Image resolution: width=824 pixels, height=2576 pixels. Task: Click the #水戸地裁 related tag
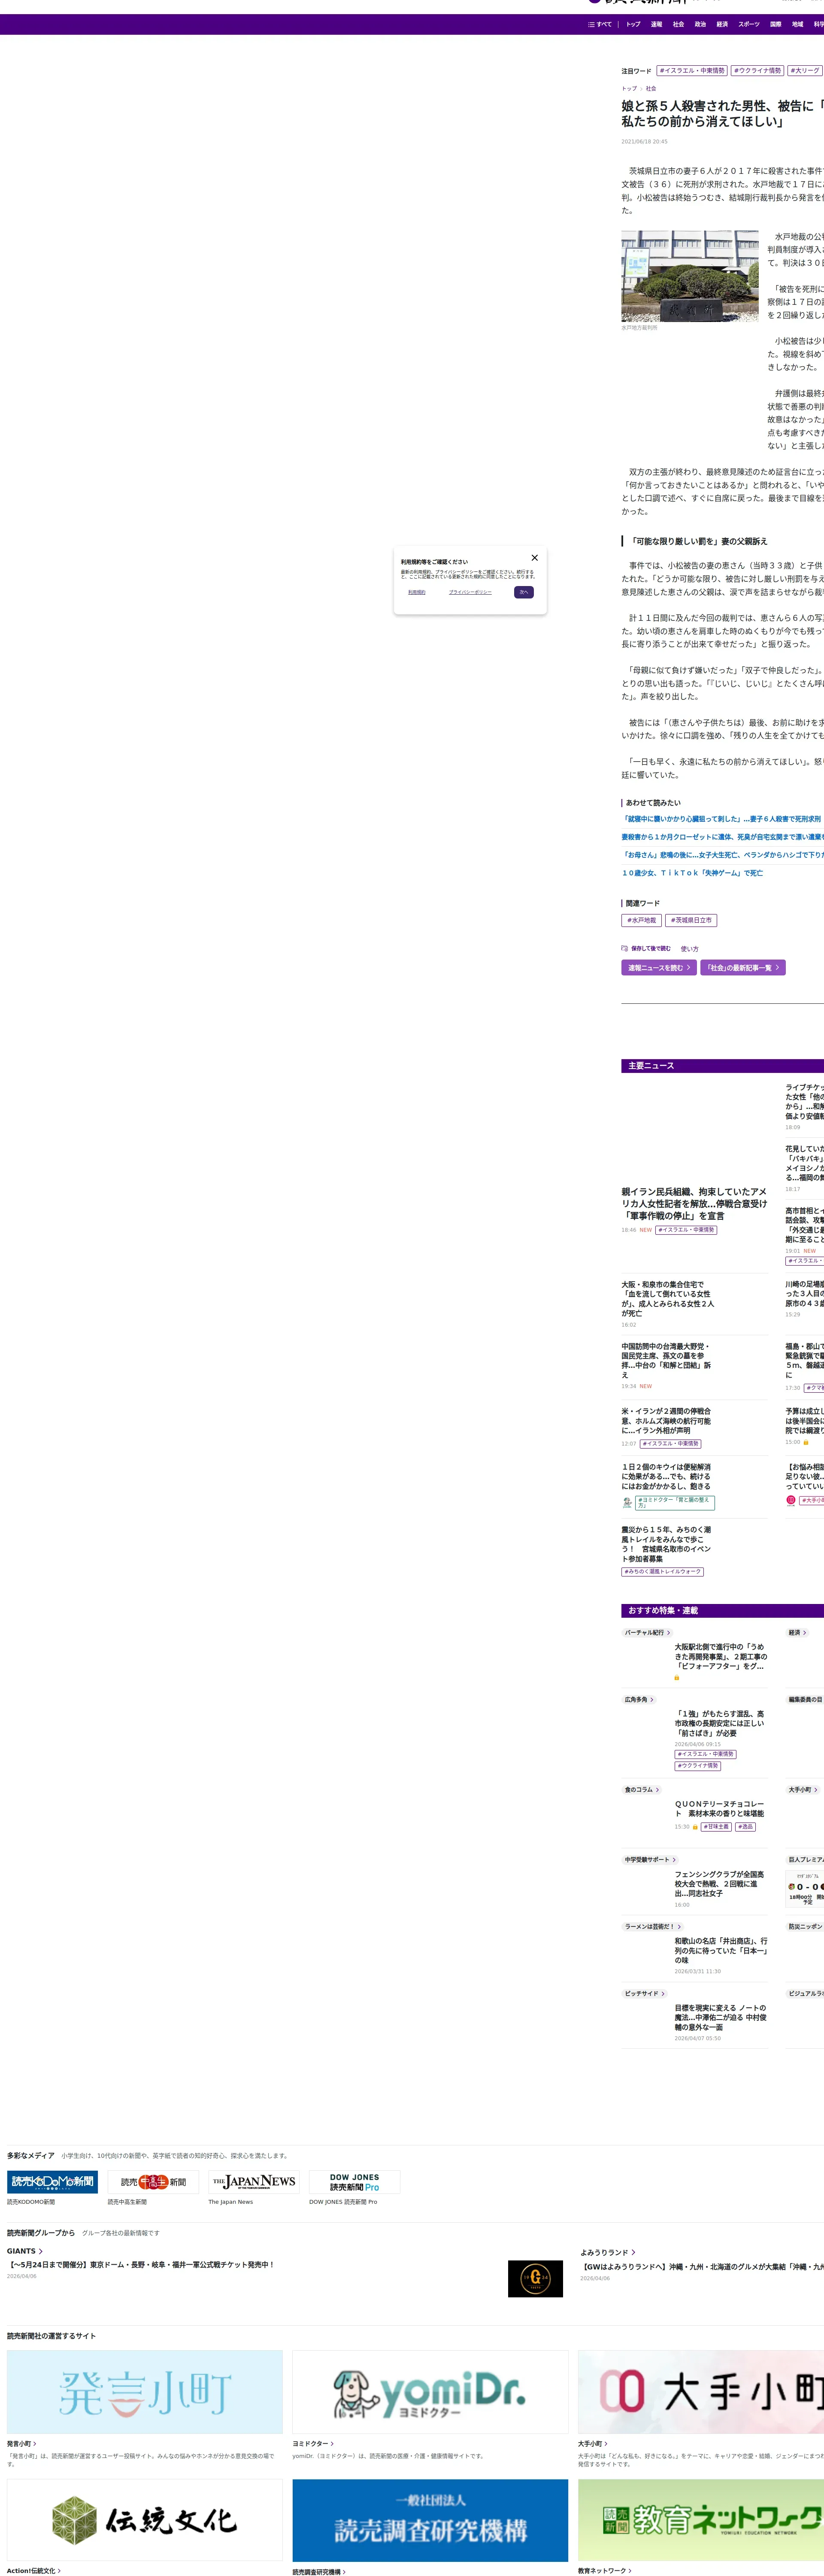(641, 920)
